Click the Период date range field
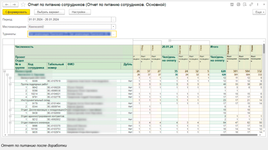This screenshot has width=268, height=150. pyautogui.click(x=69, y=20)
